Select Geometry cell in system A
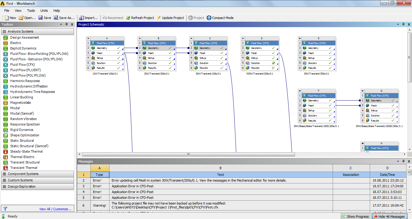 point(107,48)
